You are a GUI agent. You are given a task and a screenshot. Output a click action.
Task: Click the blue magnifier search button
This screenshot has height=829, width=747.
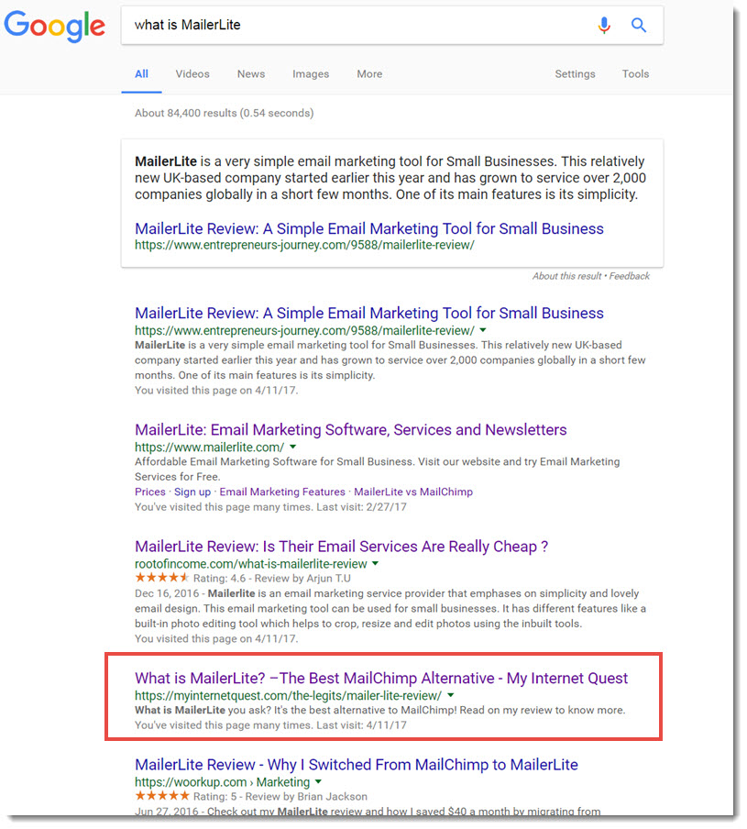point(639,25)
